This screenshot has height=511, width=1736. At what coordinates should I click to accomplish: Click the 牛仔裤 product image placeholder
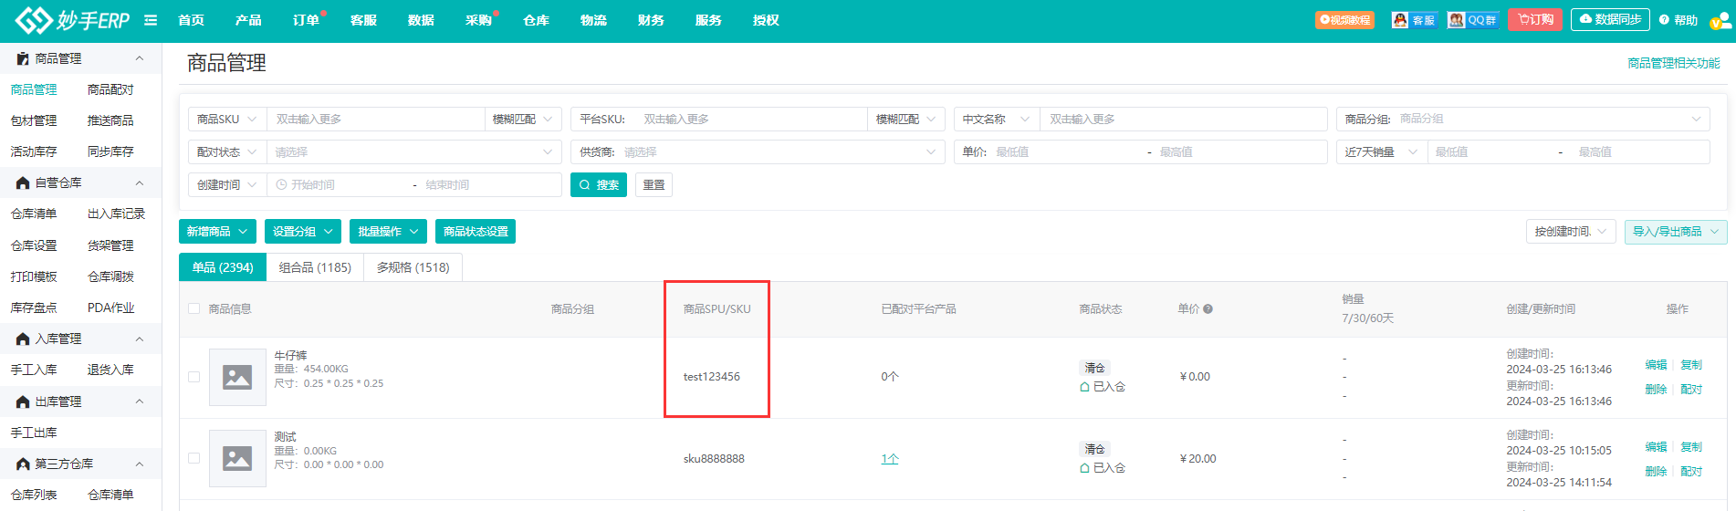pos(237,377)
